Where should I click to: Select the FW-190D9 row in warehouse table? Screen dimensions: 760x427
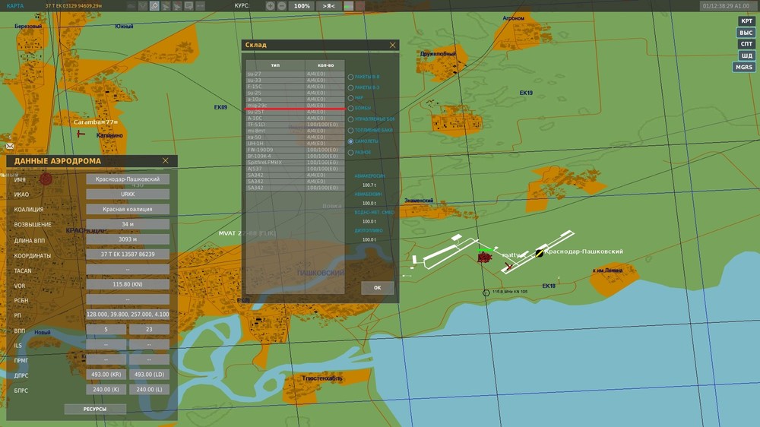click(295, 150)
